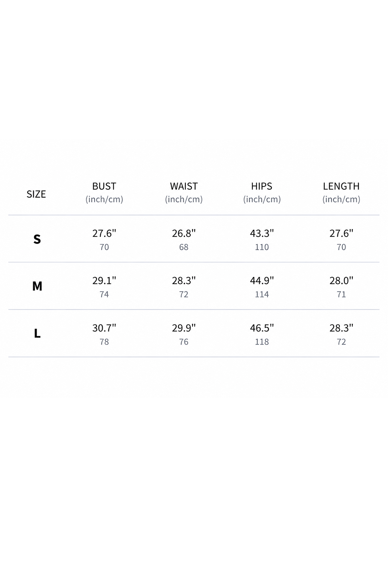The height and width of the screenshot is (582, 388).
Task: Select the BUST column header
Action: [104, 186]
